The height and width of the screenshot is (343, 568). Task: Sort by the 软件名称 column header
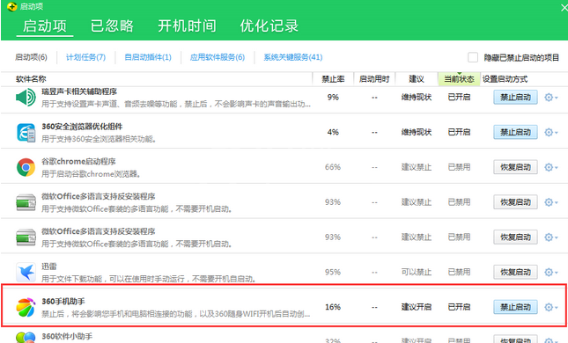31,79
